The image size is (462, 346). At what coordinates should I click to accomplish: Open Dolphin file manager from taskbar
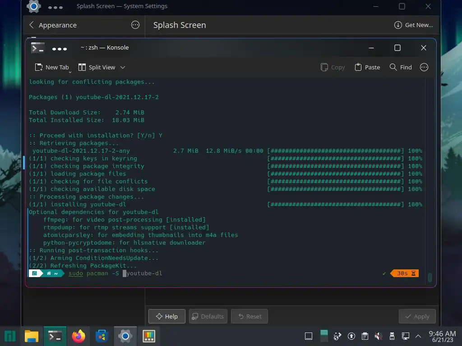pyautogui.click(x=32, y=336)
